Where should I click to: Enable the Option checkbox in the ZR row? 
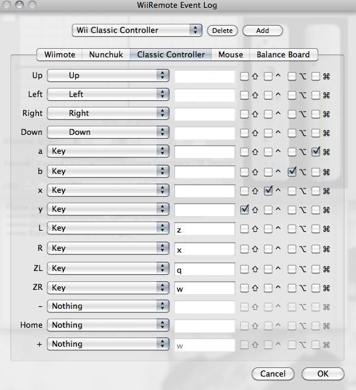tap(292, 288)
